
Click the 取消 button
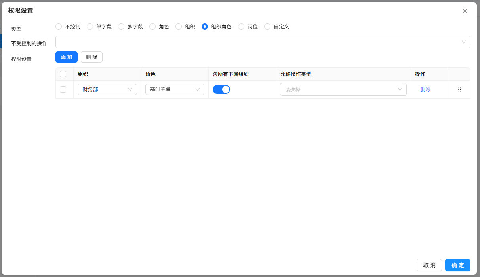429,265
